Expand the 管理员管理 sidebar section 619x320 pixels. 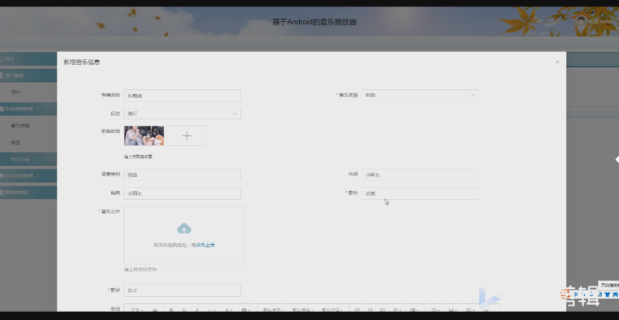(33, 193)
